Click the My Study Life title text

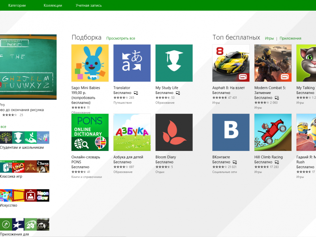click(x=167, y=88)
